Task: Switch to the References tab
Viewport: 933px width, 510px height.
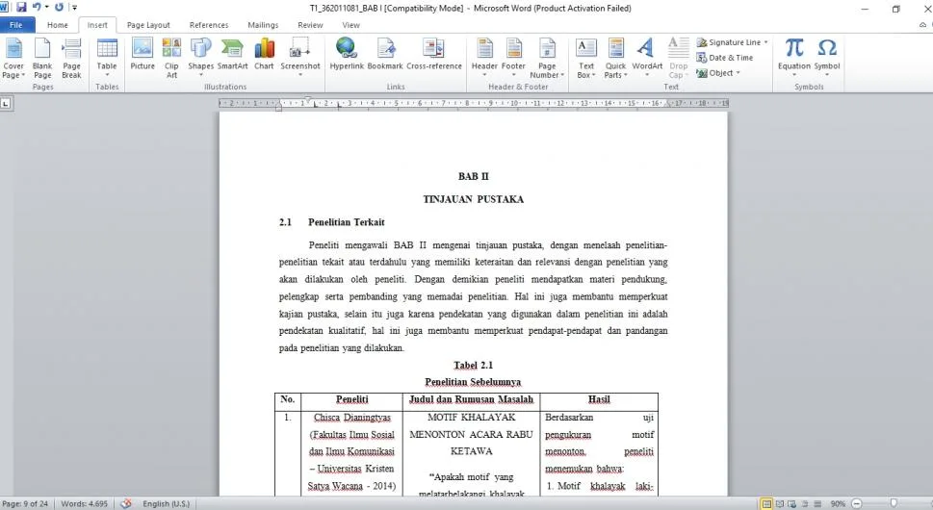Action: 209,25
